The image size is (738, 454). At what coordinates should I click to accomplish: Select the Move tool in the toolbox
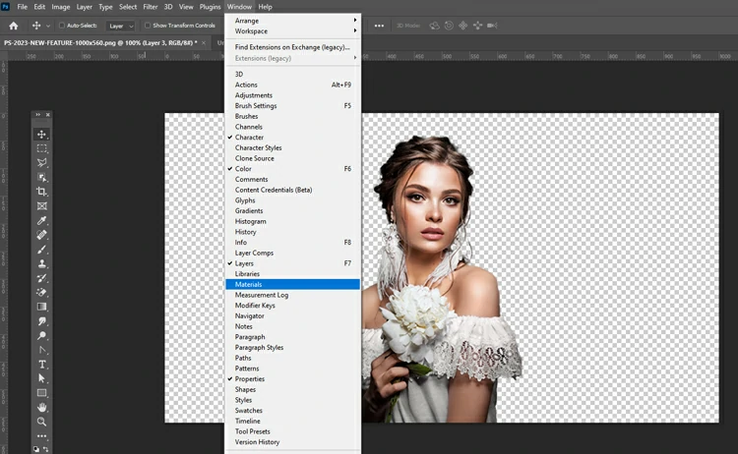pyautogui.click(x=42, y=134)
